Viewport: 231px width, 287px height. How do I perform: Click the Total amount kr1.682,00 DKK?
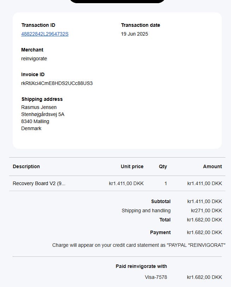205,220
